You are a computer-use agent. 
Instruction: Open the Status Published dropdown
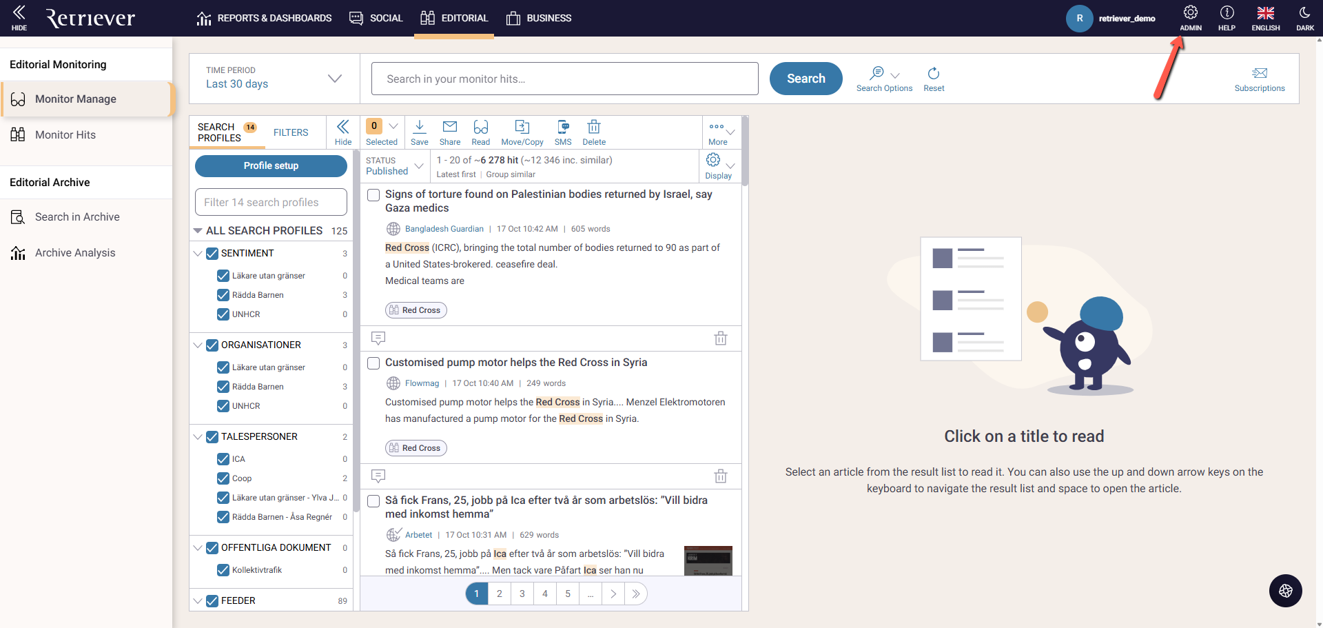point(395,166)
